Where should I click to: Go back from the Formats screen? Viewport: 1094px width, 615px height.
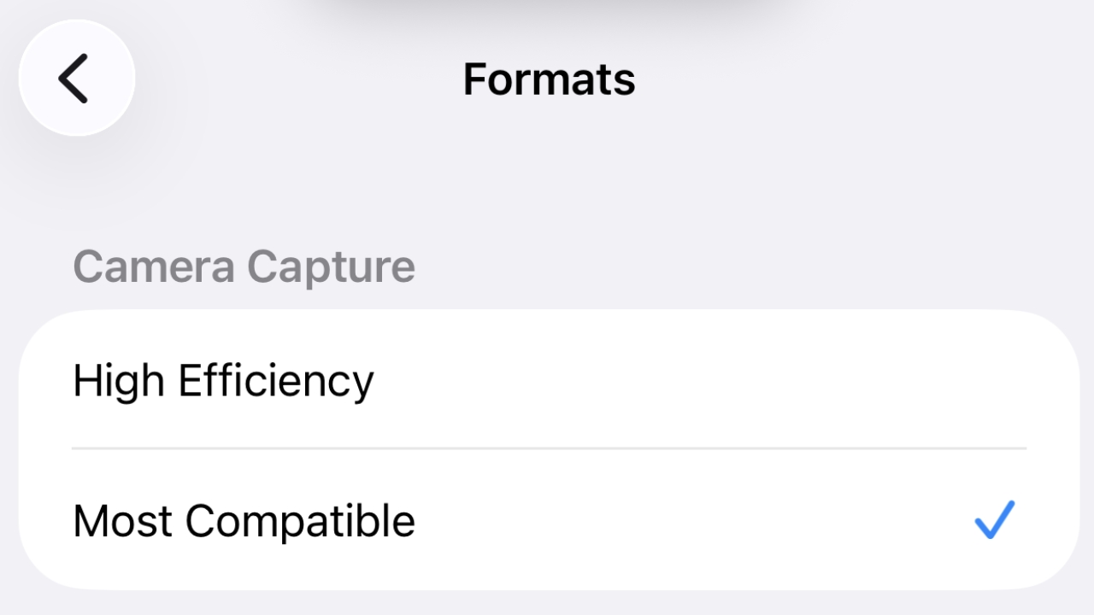pyautogui.click(x=77, y=79)
